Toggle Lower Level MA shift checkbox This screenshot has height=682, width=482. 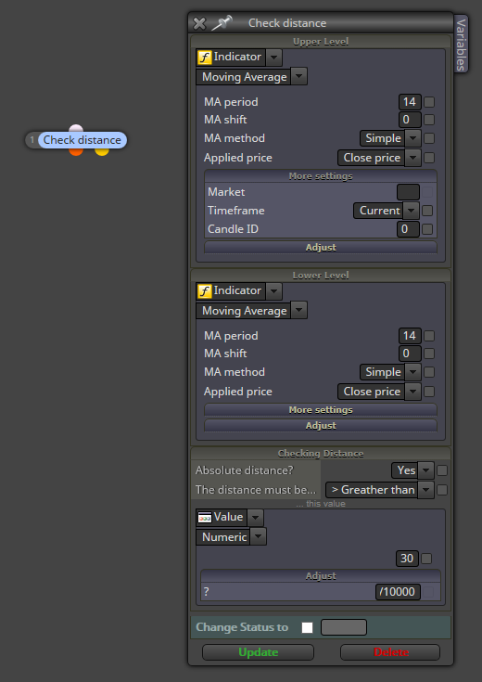point(429,354)
